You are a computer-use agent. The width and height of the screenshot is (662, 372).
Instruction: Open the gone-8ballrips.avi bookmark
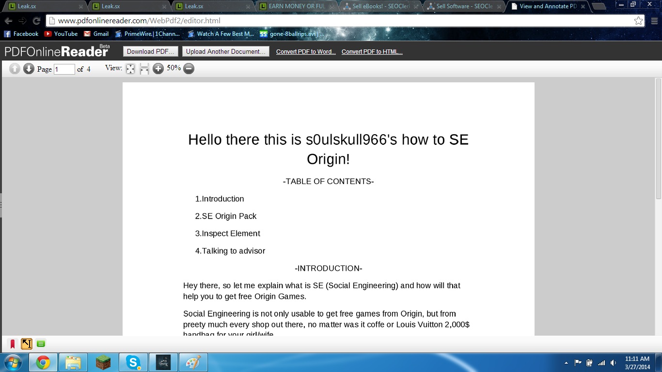point(292,34)
